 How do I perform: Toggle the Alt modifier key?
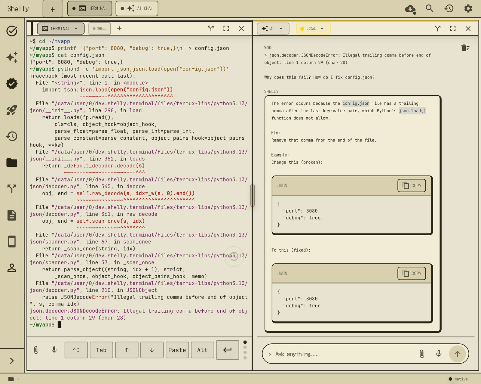pyautogui.click(x=202, y=350)
